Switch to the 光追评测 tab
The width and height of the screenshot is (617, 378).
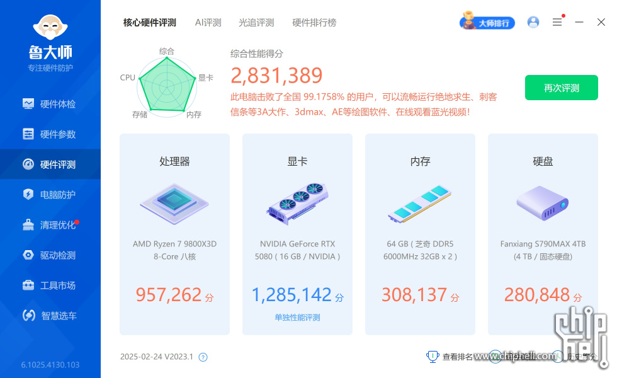click(x=257, y=23)
